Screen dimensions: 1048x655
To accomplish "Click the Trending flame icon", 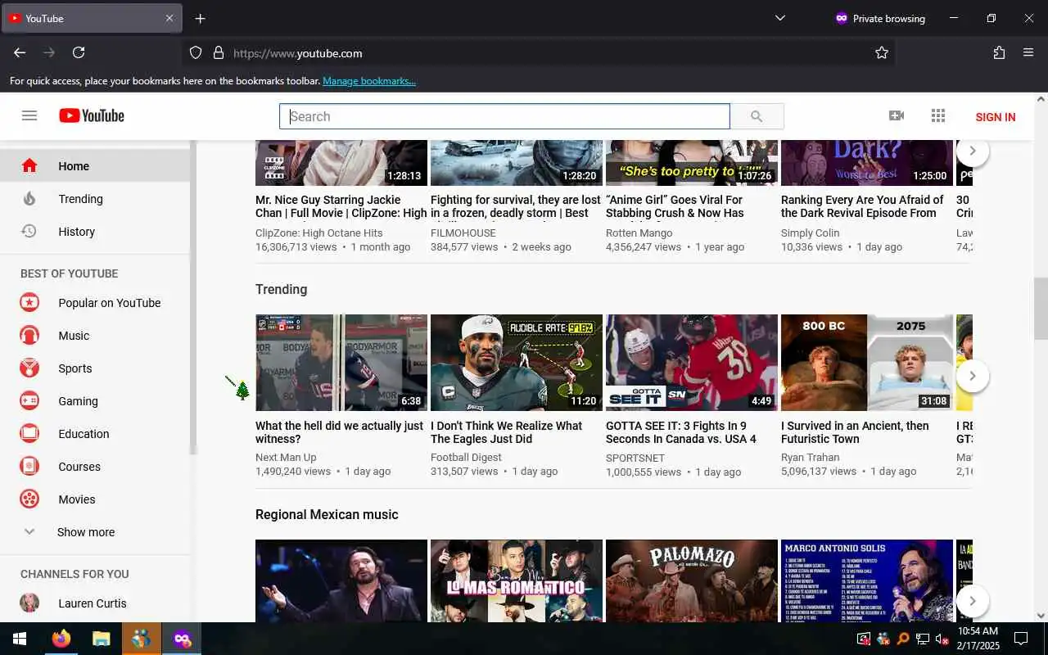I will [29, 199].
